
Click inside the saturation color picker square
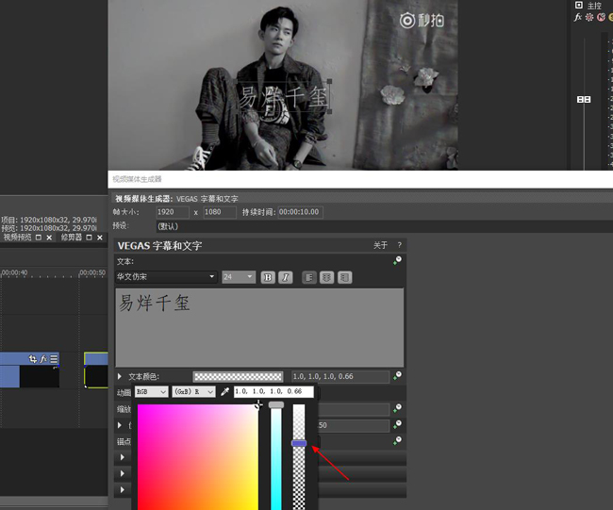[x=198, y=457]
